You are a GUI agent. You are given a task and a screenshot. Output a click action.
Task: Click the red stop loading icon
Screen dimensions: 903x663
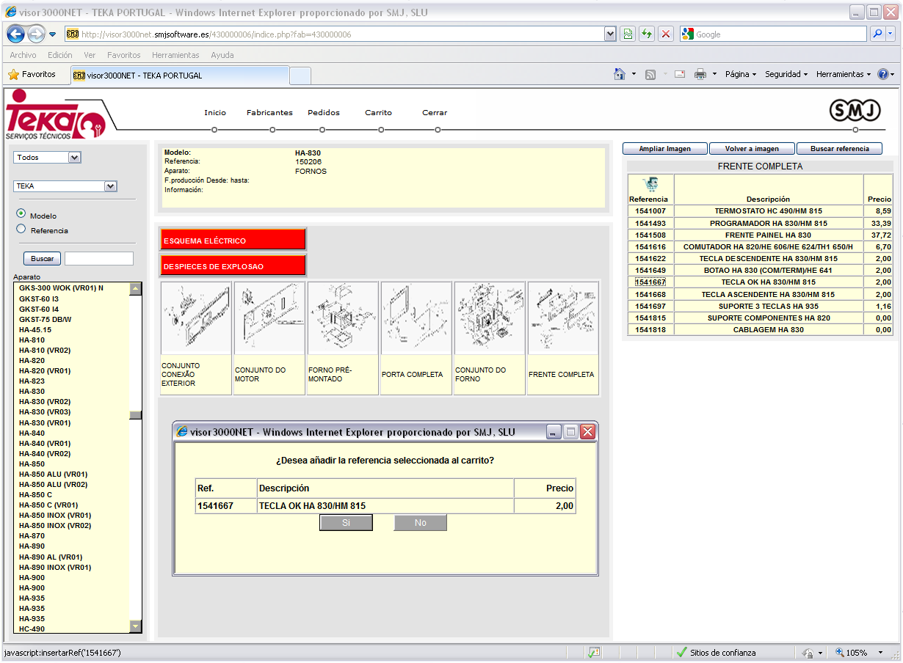[x=666, y=34]
